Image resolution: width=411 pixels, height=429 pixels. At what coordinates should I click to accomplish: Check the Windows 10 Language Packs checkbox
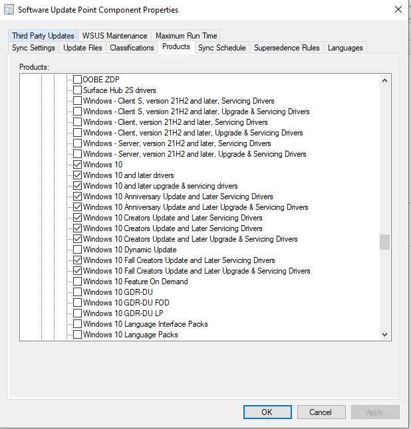[x=78, y=335]
